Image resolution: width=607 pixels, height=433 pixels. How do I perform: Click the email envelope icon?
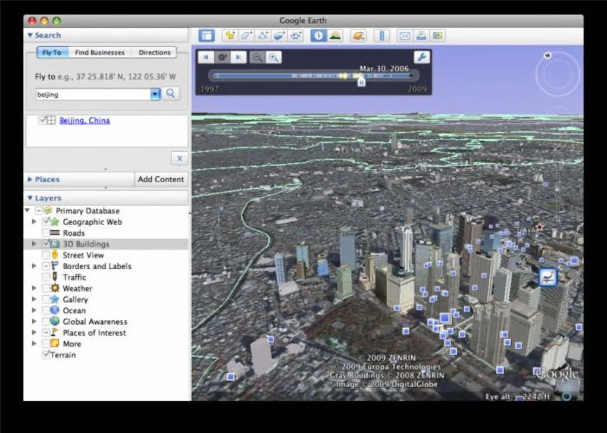coord(405,36)
